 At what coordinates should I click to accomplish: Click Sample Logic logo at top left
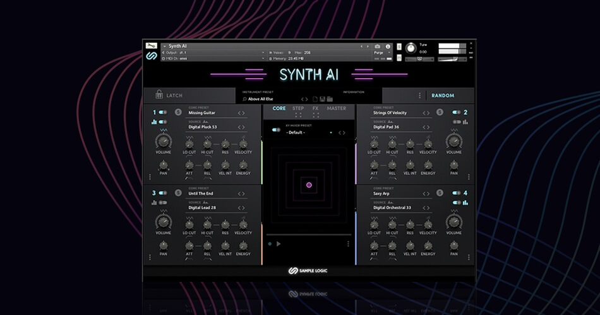pos(152,56)
